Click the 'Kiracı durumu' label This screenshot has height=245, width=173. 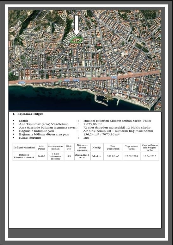(30, 138)
